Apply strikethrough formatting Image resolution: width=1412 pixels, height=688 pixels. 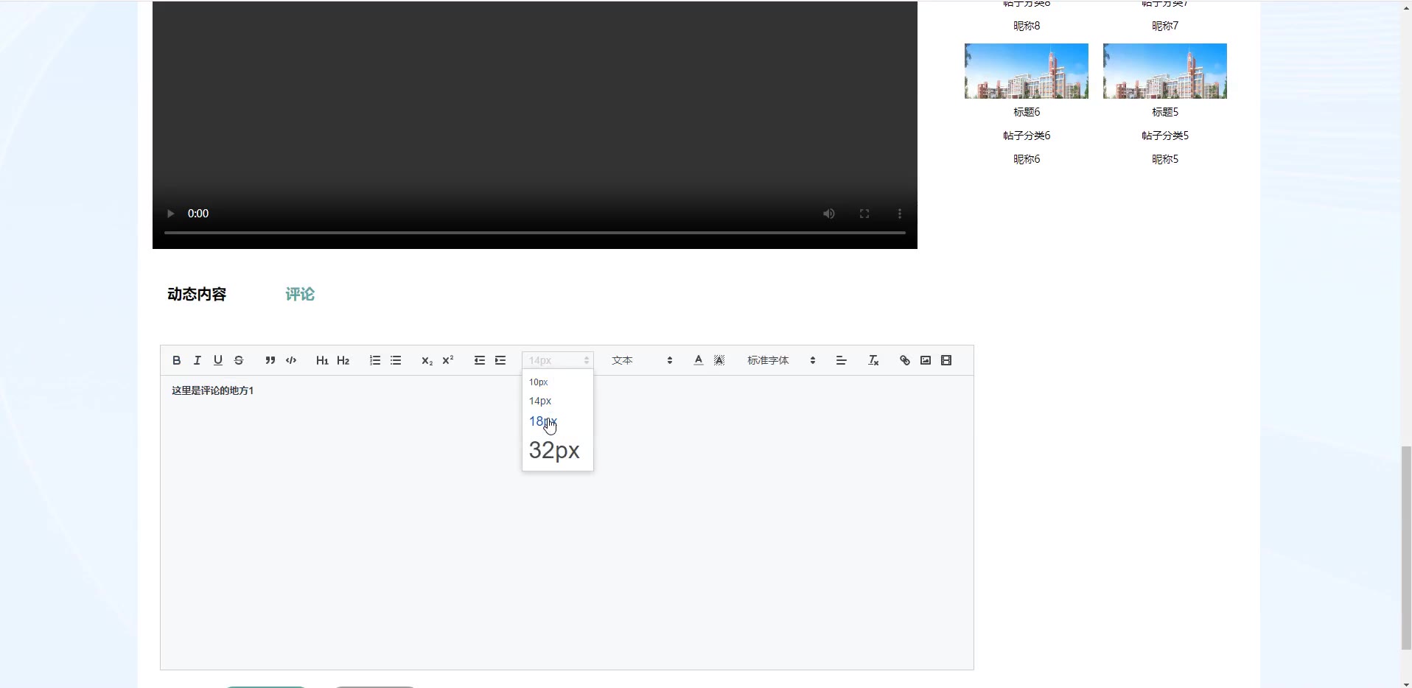pos(239,360)
